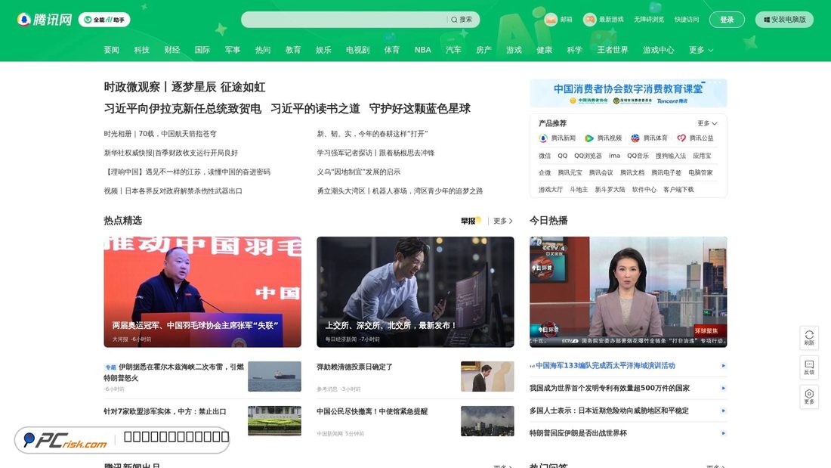Viewport: 831px width, 468px height.
Task: Click 无障碍浏览 accessibility link
Action: (649, 20)
